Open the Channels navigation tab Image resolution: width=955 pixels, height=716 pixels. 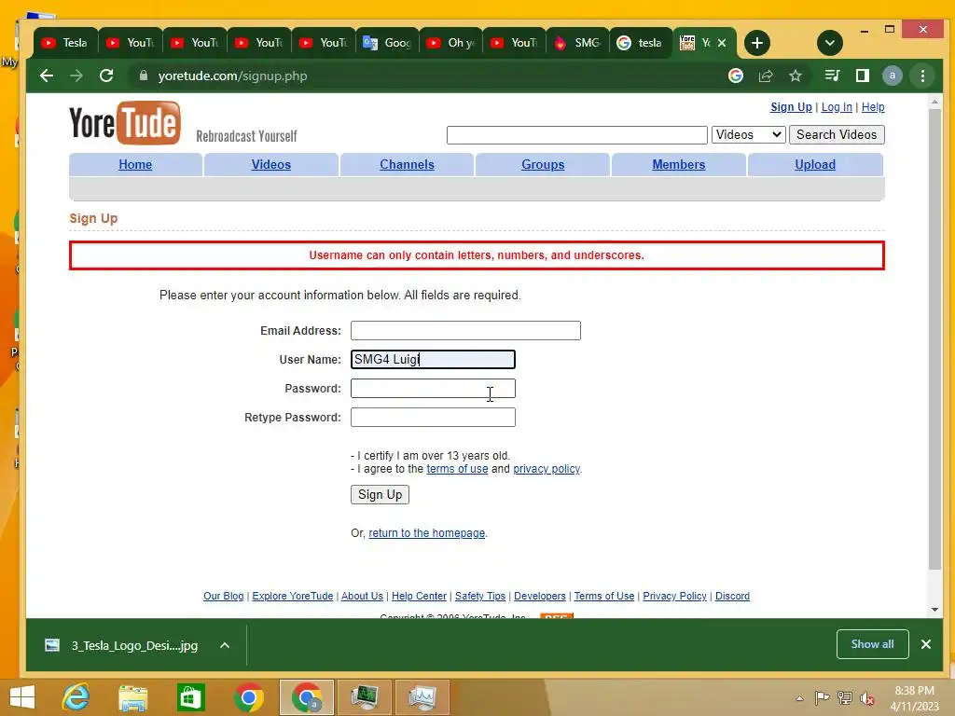(x=407, y=164)
